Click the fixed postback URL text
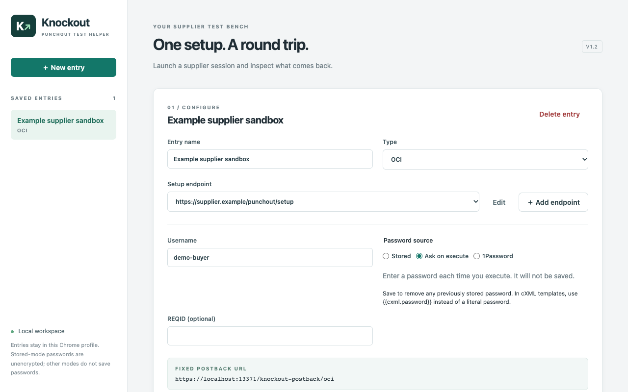 click(254, 379)
